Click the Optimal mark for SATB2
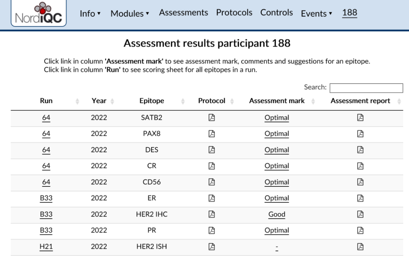The image size is (409, 256). (277, 118)
